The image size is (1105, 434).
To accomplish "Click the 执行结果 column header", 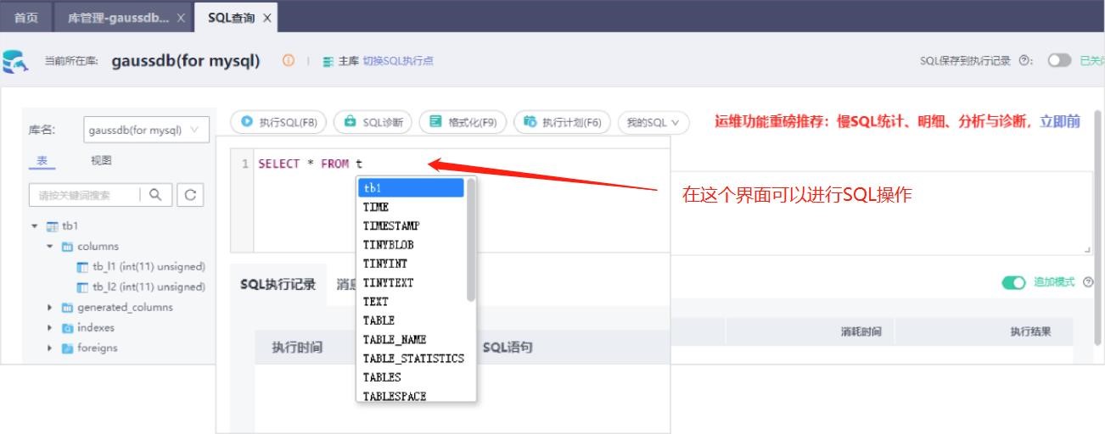I will pyautogui.click(x=1030, y=332).
